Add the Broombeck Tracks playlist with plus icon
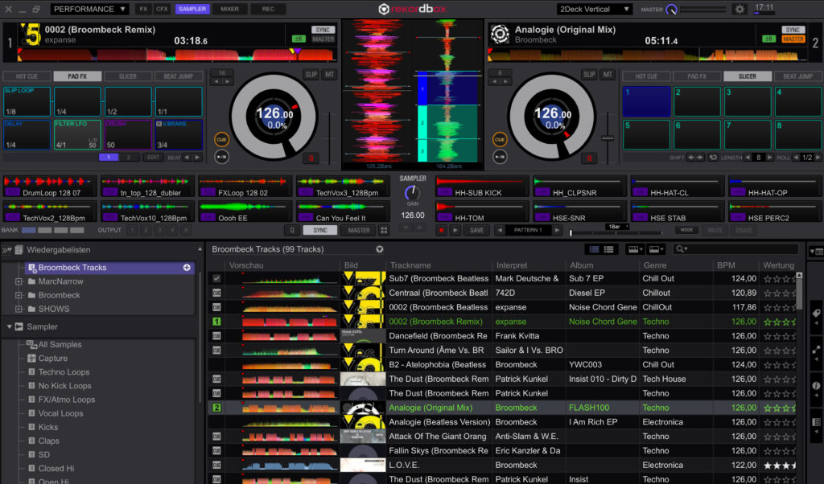824x484 pixels. [x=187, y=268]
